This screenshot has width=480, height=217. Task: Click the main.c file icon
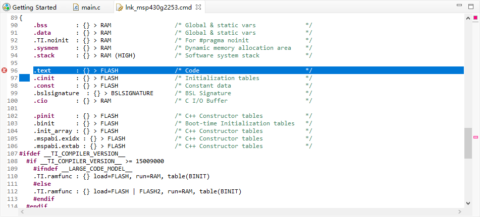(76, 8)
